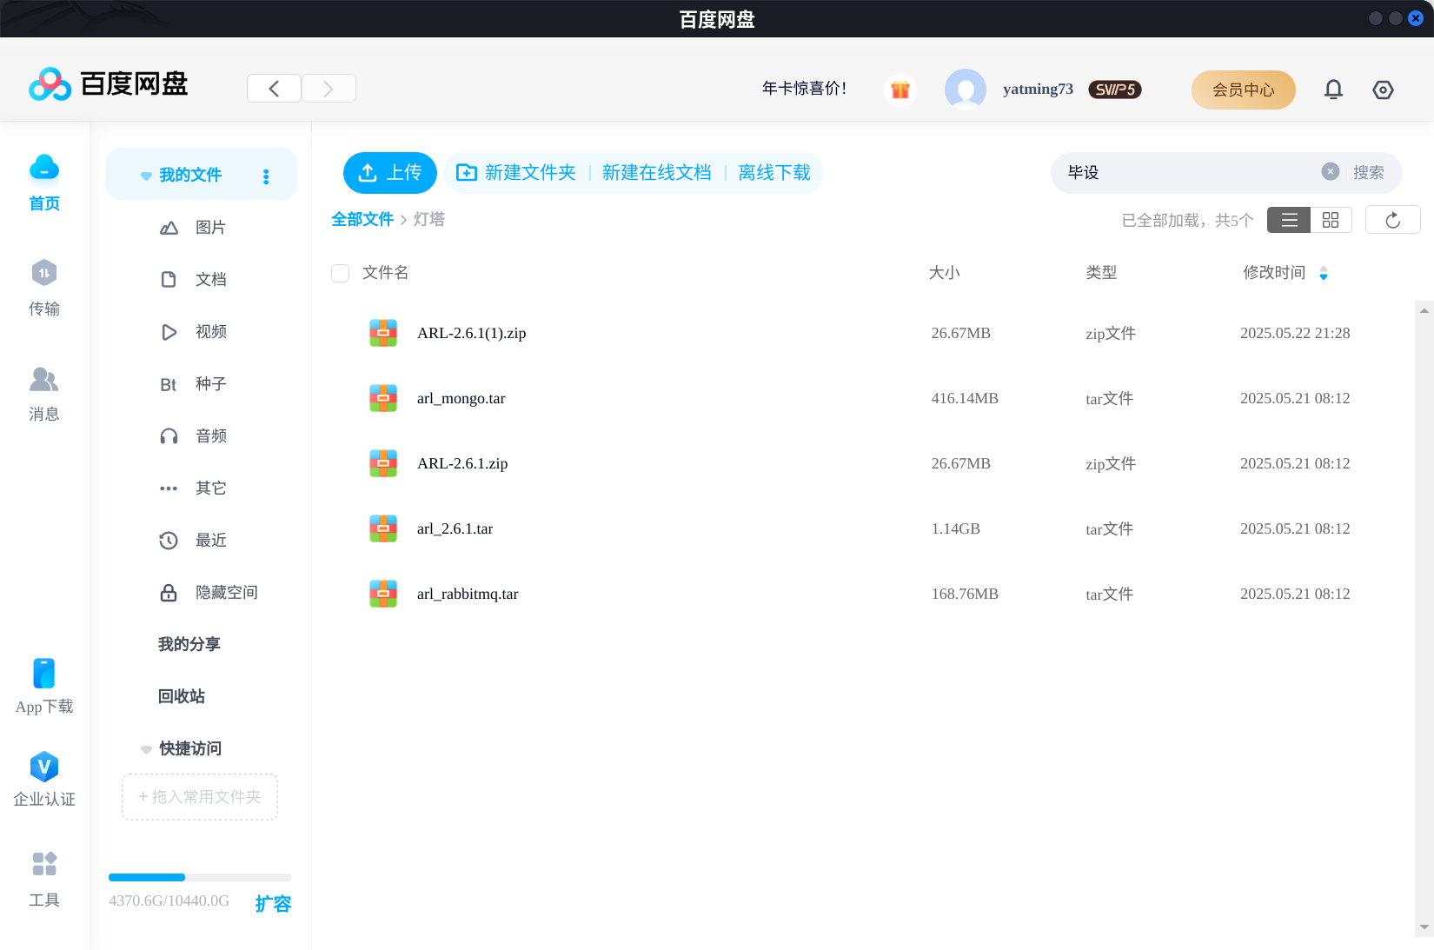Click 扩容 to expand storage
Screen dimensions: 1434x950
273,904
